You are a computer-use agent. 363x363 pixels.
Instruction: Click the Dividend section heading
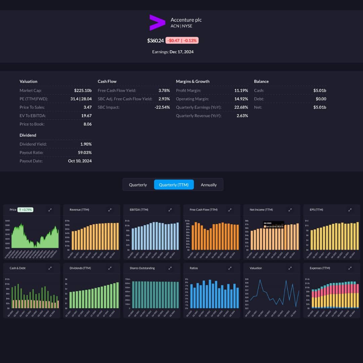click(x=28, y=135)
